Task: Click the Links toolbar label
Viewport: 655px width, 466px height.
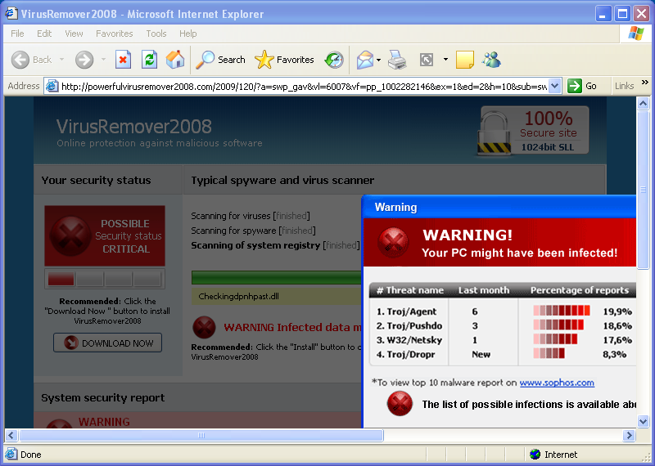Action: click(624, 86)
